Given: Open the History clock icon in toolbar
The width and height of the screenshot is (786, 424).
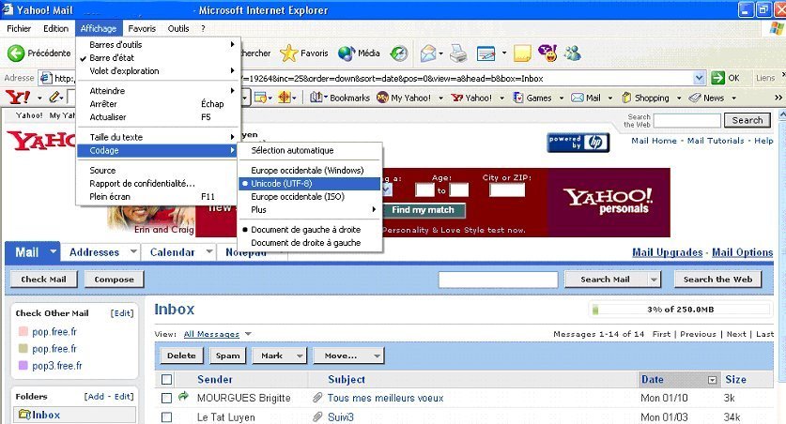Looking at the screenshot, I should point(399,53).
